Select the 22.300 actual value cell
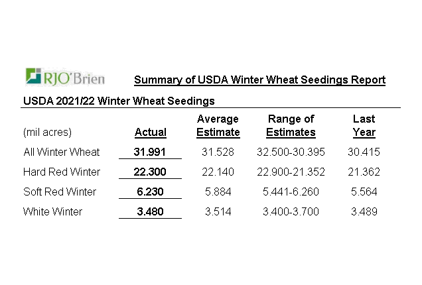This screenshot has height=285, width=422. tap(150, 172)
